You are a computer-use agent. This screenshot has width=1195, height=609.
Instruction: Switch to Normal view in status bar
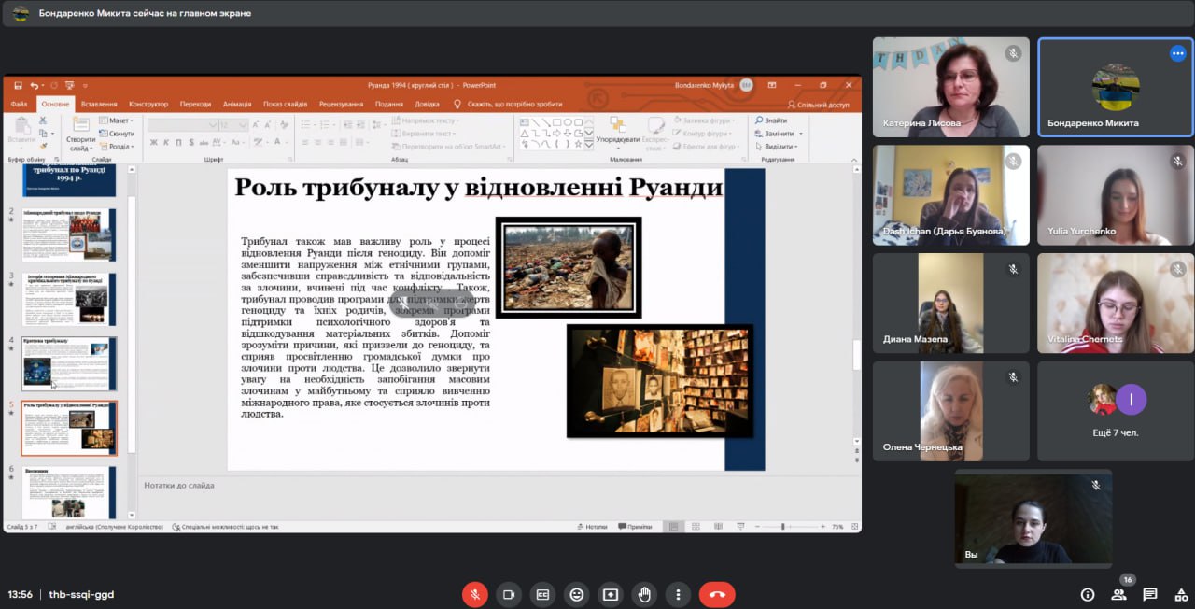click(x=673, y=527)
